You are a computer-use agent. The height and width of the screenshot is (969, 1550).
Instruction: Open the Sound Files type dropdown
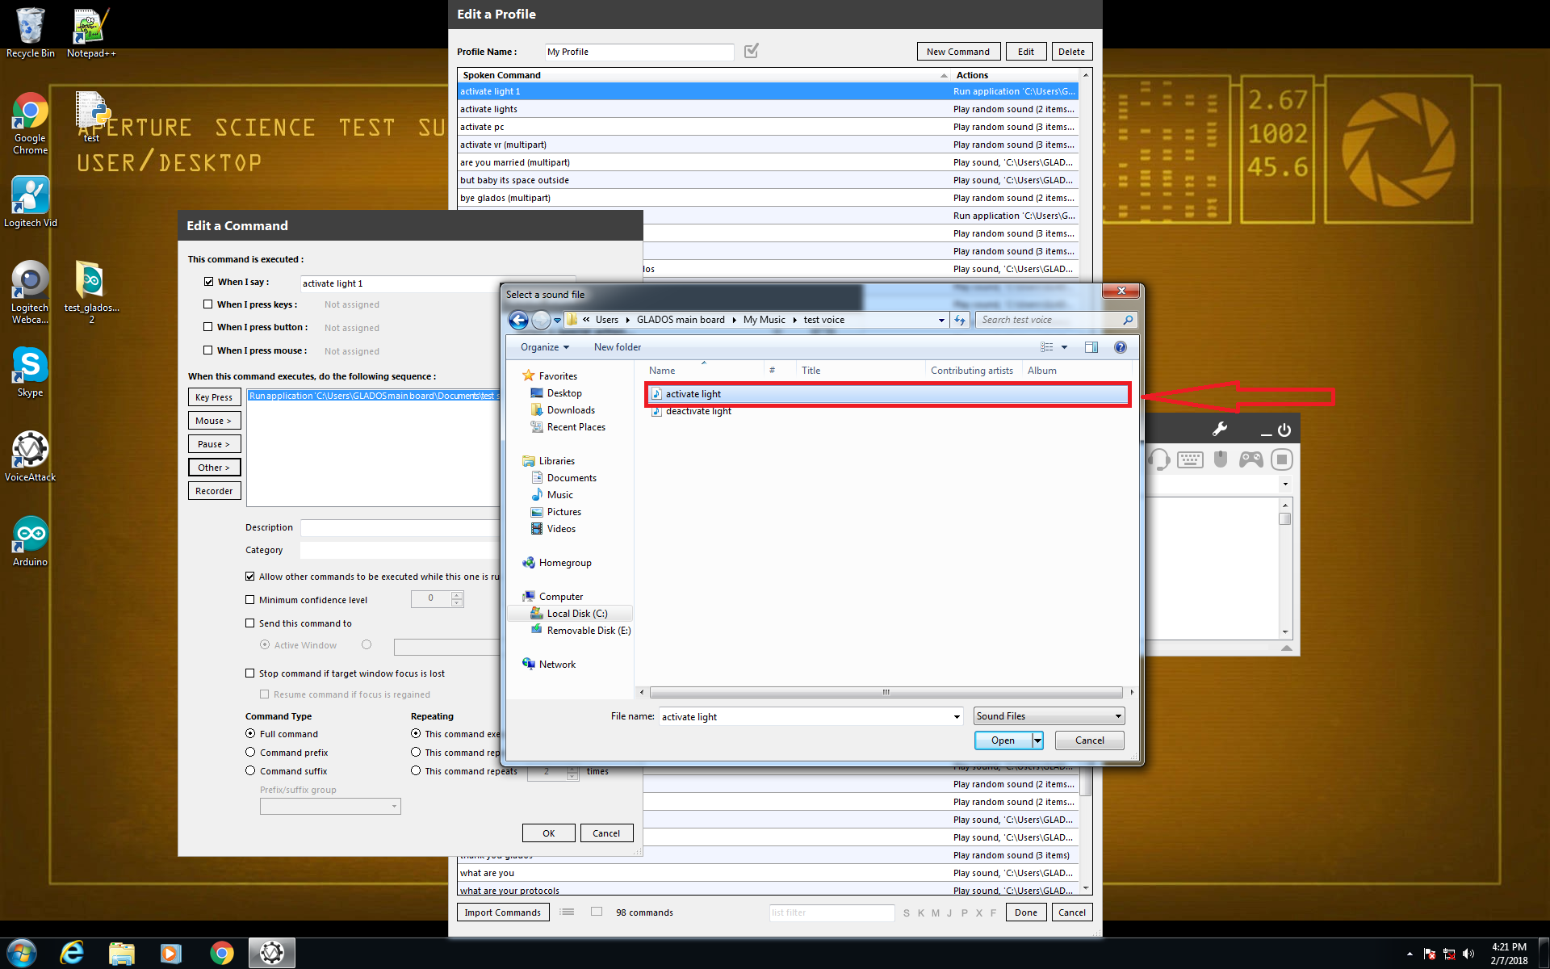pyautogui.click(x=1049, y=716)
